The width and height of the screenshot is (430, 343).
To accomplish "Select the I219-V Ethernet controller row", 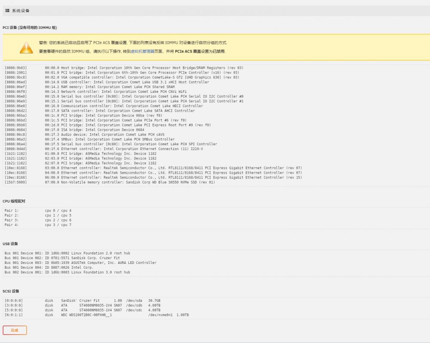I will click(104, 149).
